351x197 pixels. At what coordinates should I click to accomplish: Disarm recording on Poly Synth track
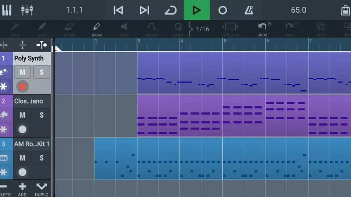(x=22, y=87)
